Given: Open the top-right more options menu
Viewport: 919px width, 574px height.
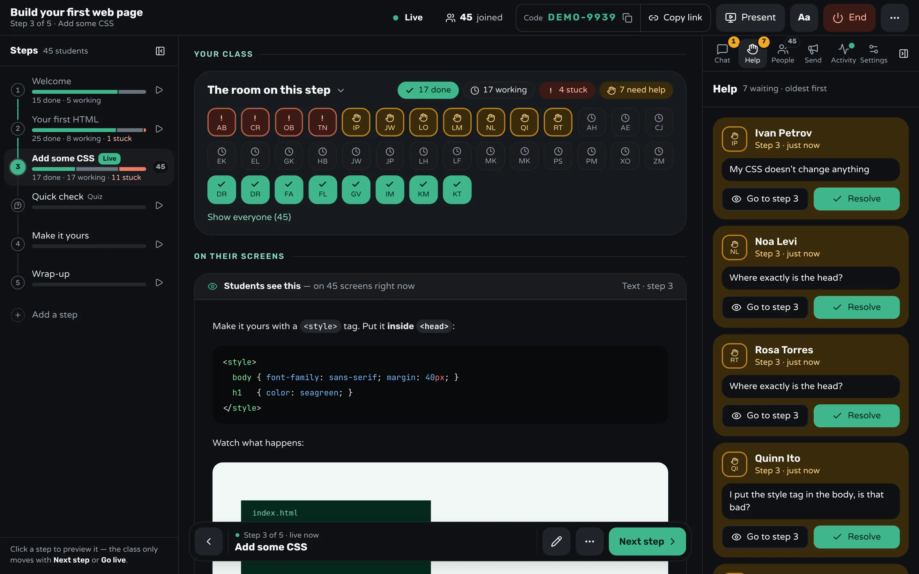Looking at the screenshot, I should [894, 18].
